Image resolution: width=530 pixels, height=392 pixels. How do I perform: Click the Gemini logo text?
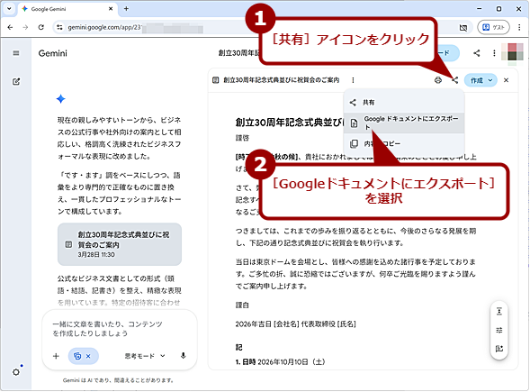click(53, 53)
